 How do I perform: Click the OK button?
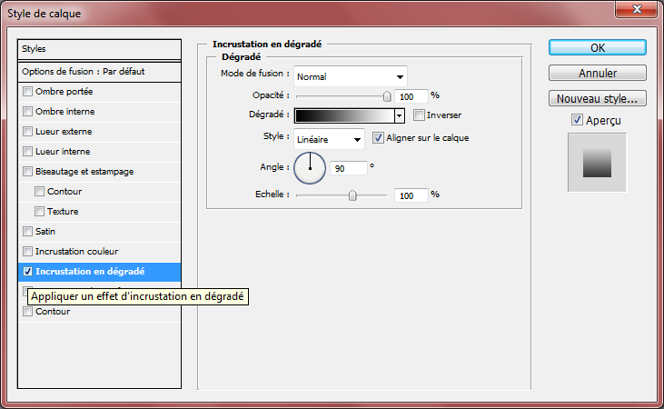coord(597,47)
